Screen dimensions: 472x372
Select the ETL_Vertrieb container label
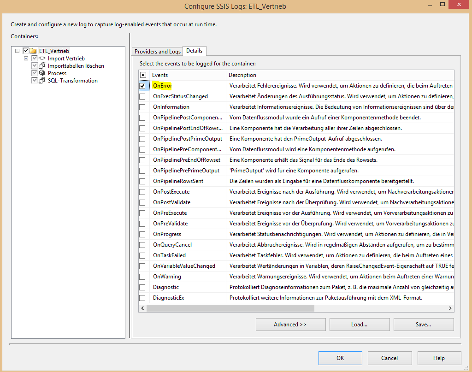(54, 51)
